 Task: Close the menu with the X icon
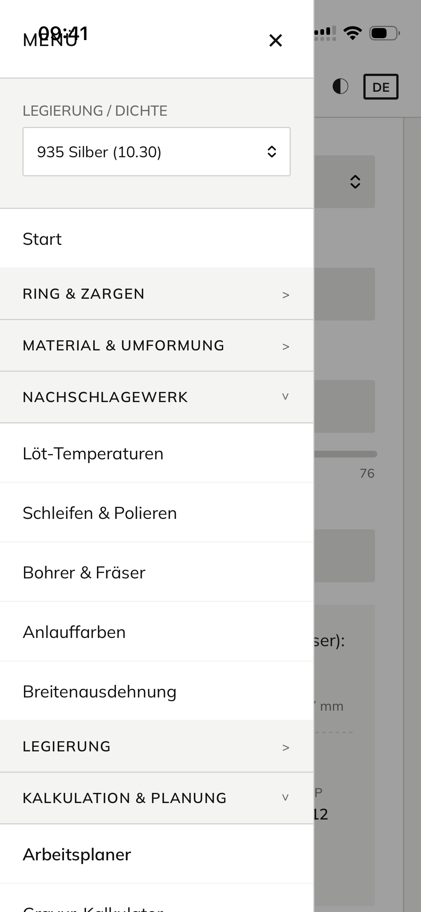pyautogui.click(x=275, y=40)
